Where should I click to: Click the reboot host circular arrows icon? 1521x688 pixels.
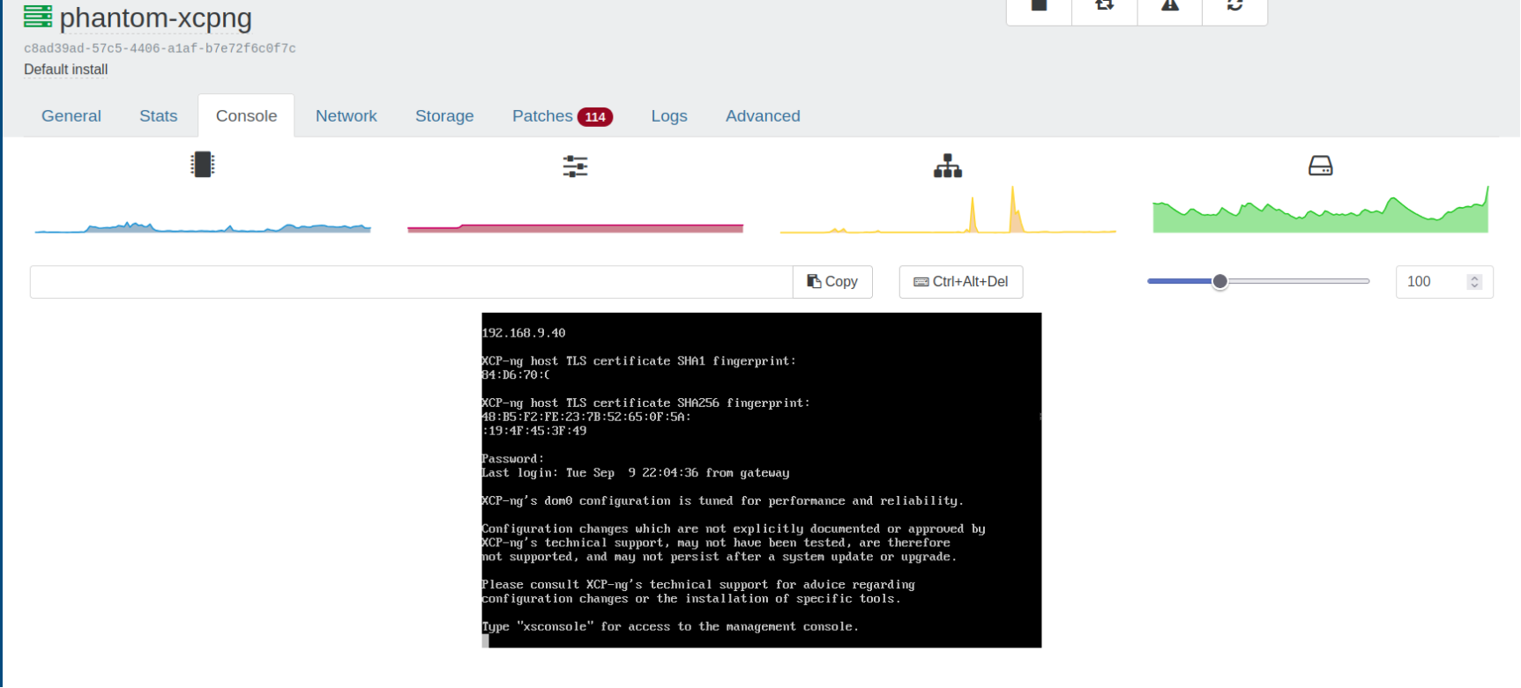pos(1234,7)
